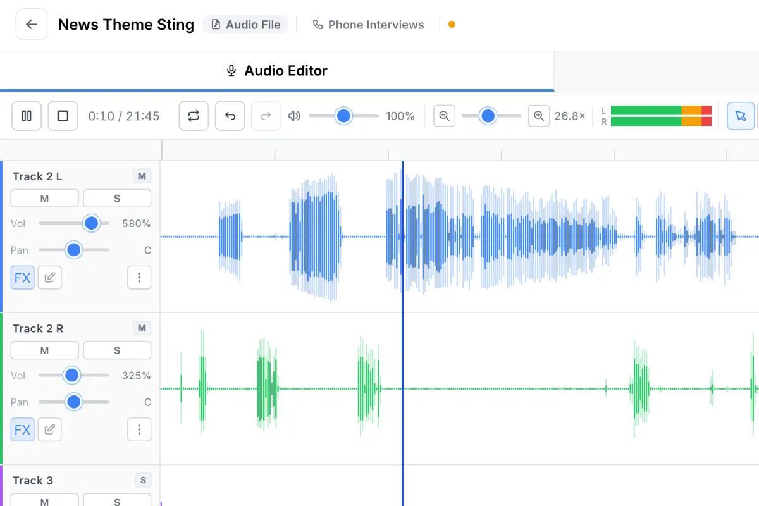759x506 pixels.
Task: Open FX for Track 2 L
Action: (x=23, y=278)
